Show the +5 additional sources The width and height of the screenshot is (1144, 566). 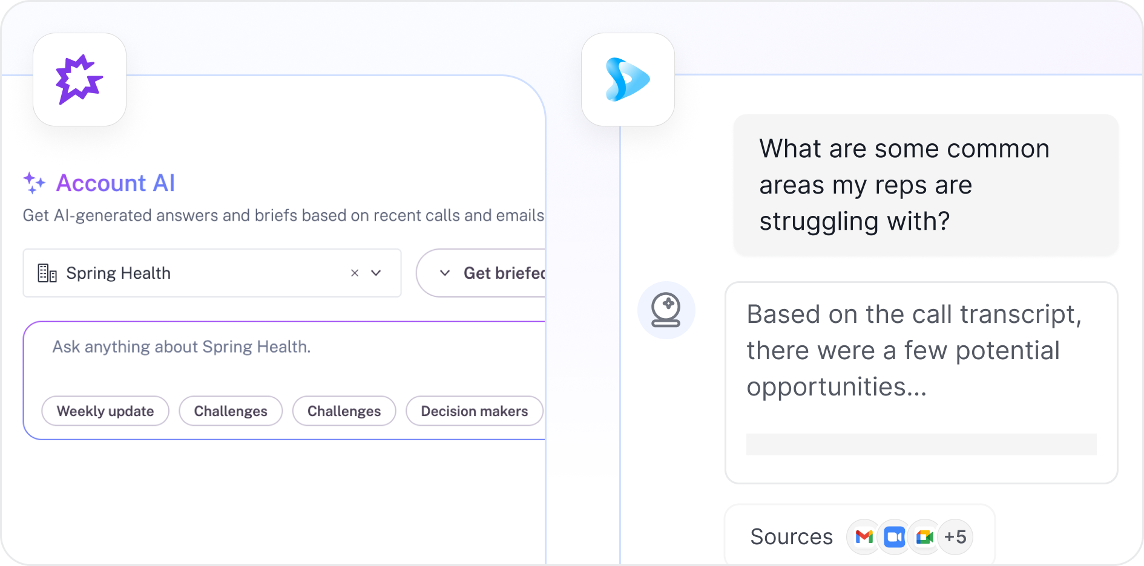[955, 537]
